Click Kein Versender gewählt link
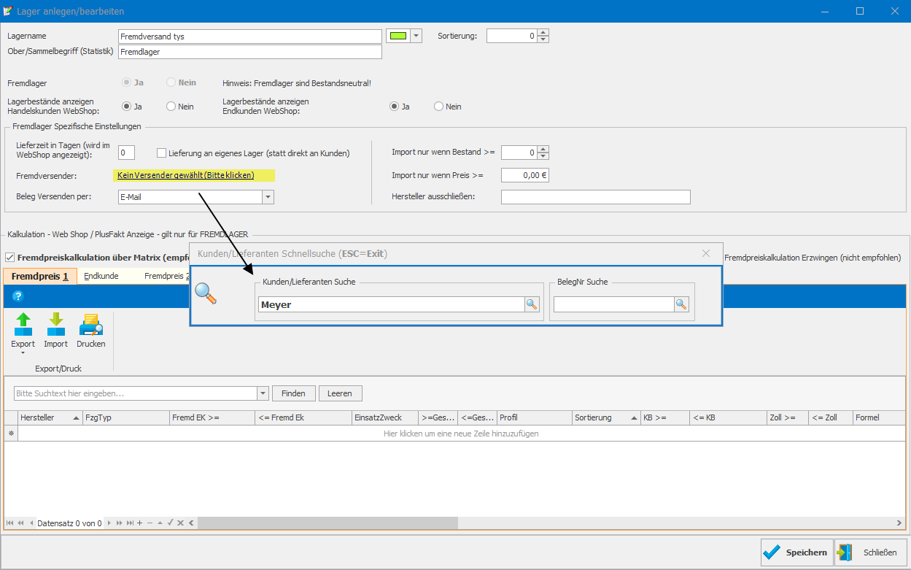Screen dimensions: 911x570 [185, 176]
